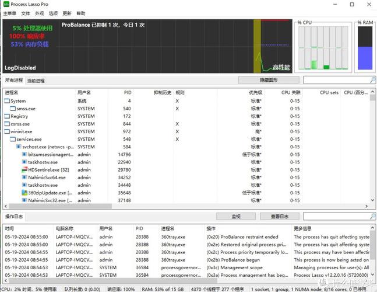Image resolution: width=377 pixels, height=292 pixels.
Task: Click the icon of taskhostw.exe PID 34448
Action: 24,185
